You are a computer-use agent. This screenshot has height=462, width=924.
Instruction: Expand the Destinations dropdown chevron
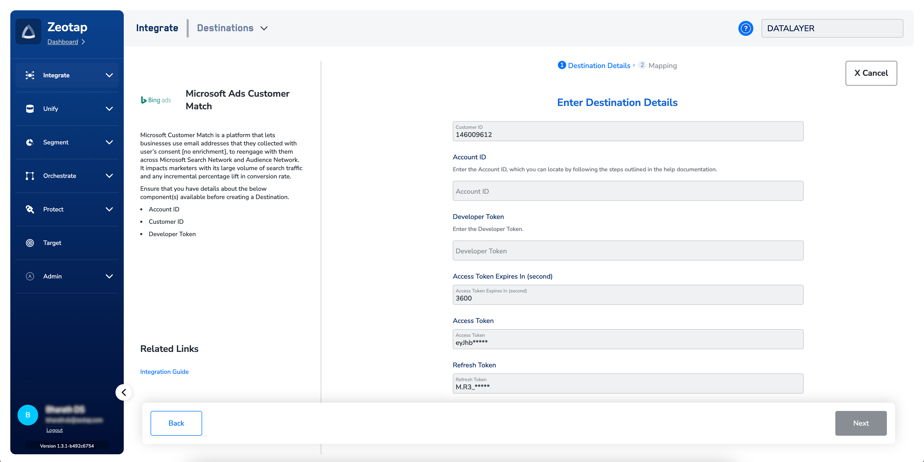coord(264,28)
